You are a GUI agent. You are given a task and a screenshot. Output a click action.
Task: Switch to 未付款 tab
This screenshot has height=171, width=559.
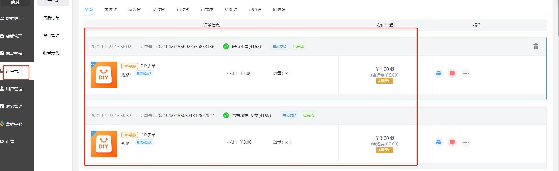[x=111, y=9]
